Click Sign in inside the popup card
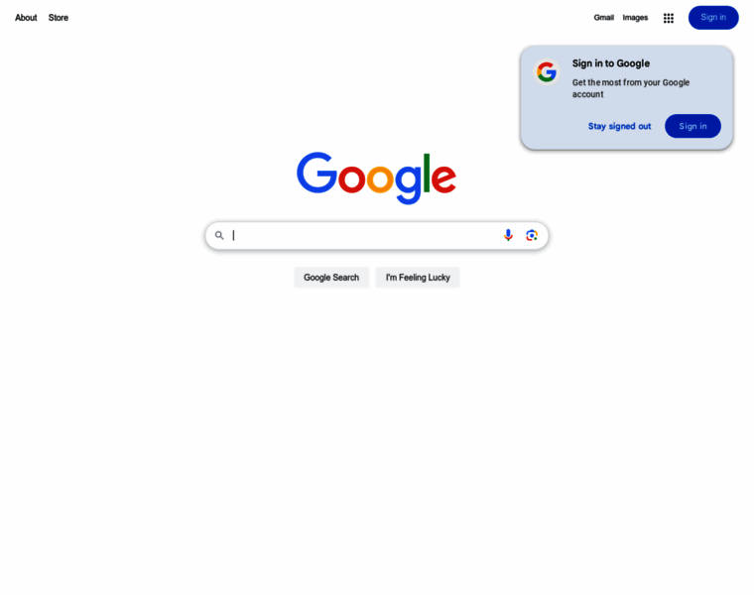The image size is (754, 595). point(692,126)
